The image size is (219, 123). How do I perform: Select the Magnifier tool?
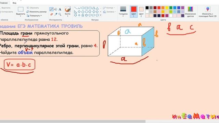click(x=60, y=14)
